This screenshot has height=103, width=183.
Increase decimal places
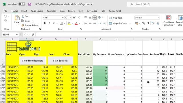tap(153, 23)
